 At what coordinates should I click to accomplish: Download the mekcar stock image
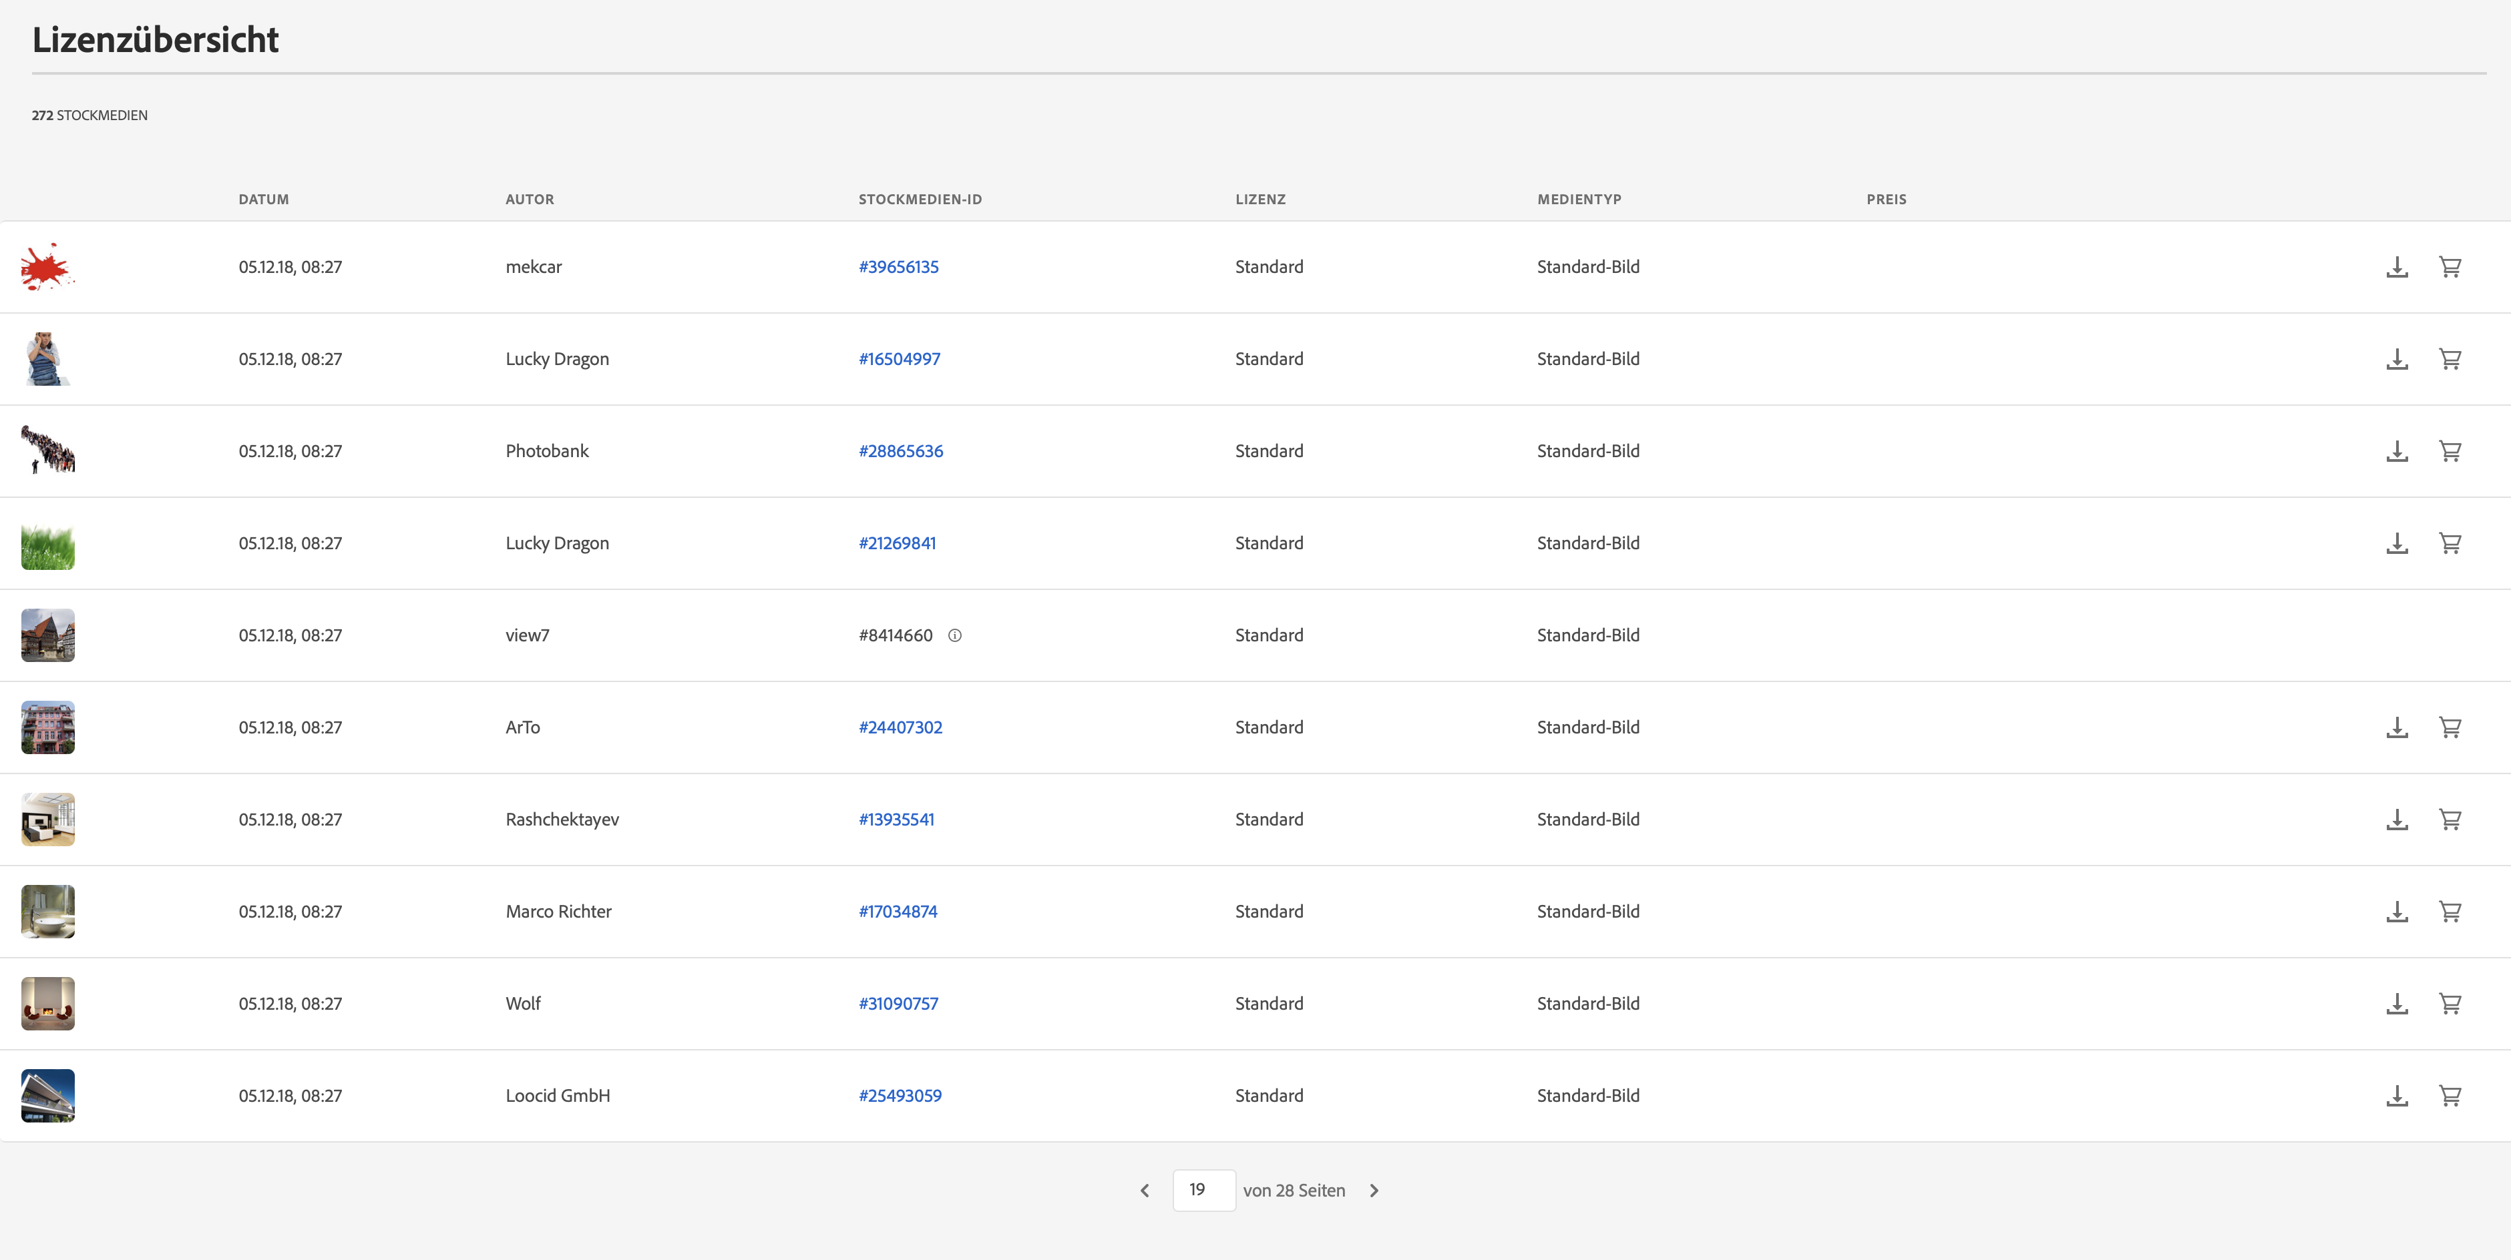pyautogui.click(x=2397, y=267)
